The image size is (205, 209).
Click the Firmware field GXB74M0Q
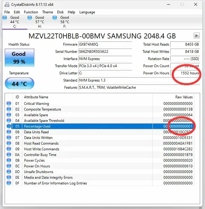pos(105,44)
